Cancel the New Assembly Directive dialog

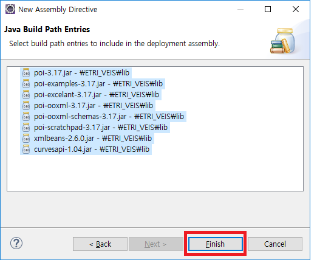point(275,244)
